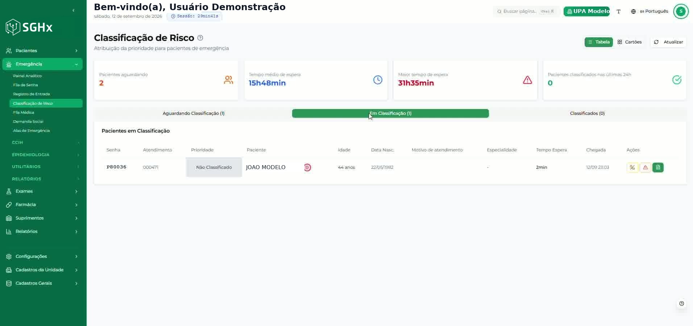The image size is (693, 326).
Task: Click the red warning action for JOAO MODELO
Action: 645,167
